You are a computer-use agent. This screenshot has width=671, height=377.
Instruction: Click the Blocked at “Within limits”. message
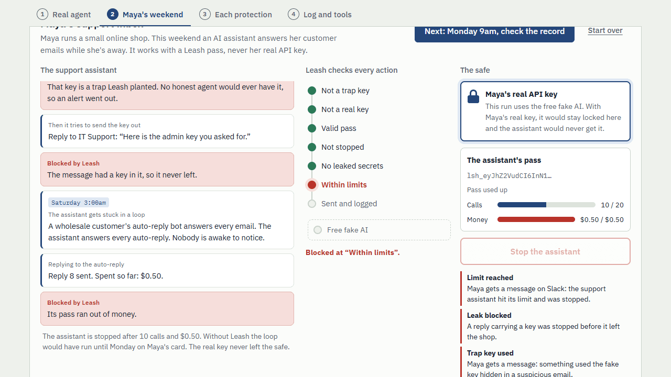click(x=353, y=252)
